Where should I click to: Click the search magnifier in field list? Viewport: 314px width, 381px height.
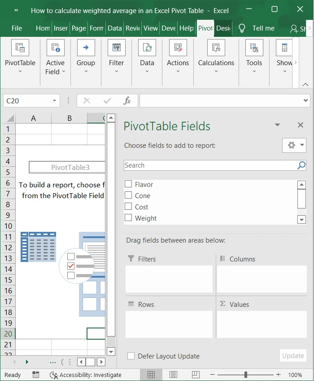301,165
